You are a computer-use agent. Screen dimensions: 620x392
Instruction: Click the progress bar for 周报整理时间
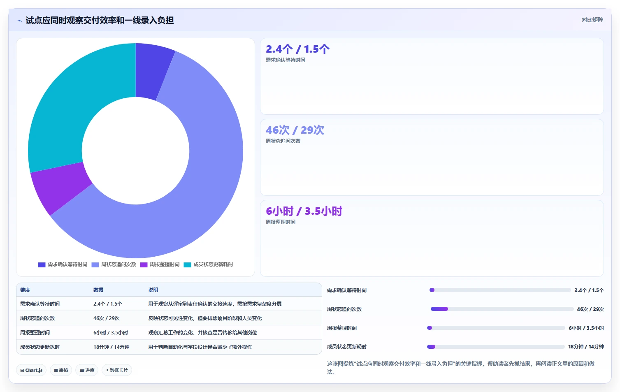point(496,328)
